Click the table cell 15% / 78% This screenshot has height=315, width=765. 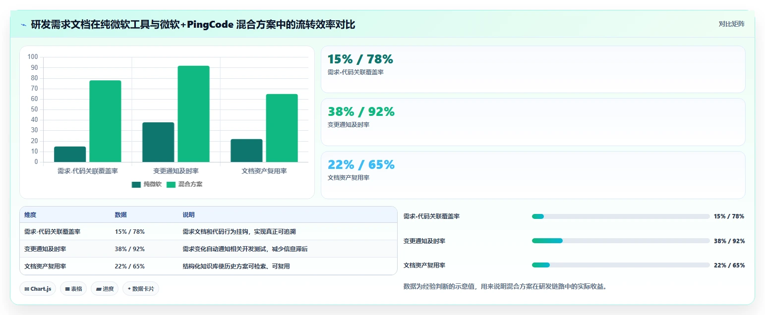(x=130, y=232)
